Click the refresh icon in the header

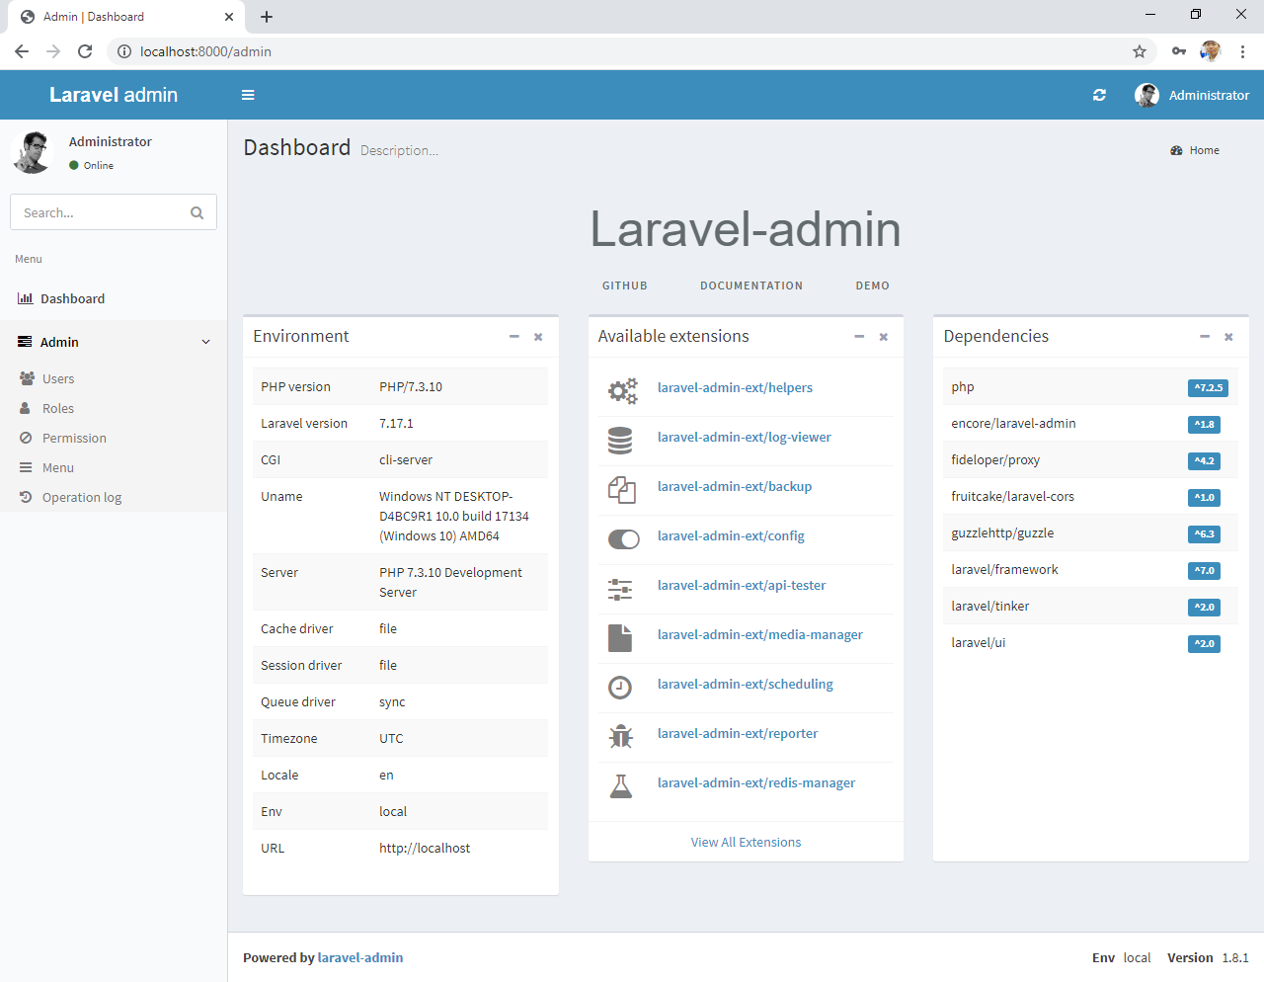(x=1099, y=95)
